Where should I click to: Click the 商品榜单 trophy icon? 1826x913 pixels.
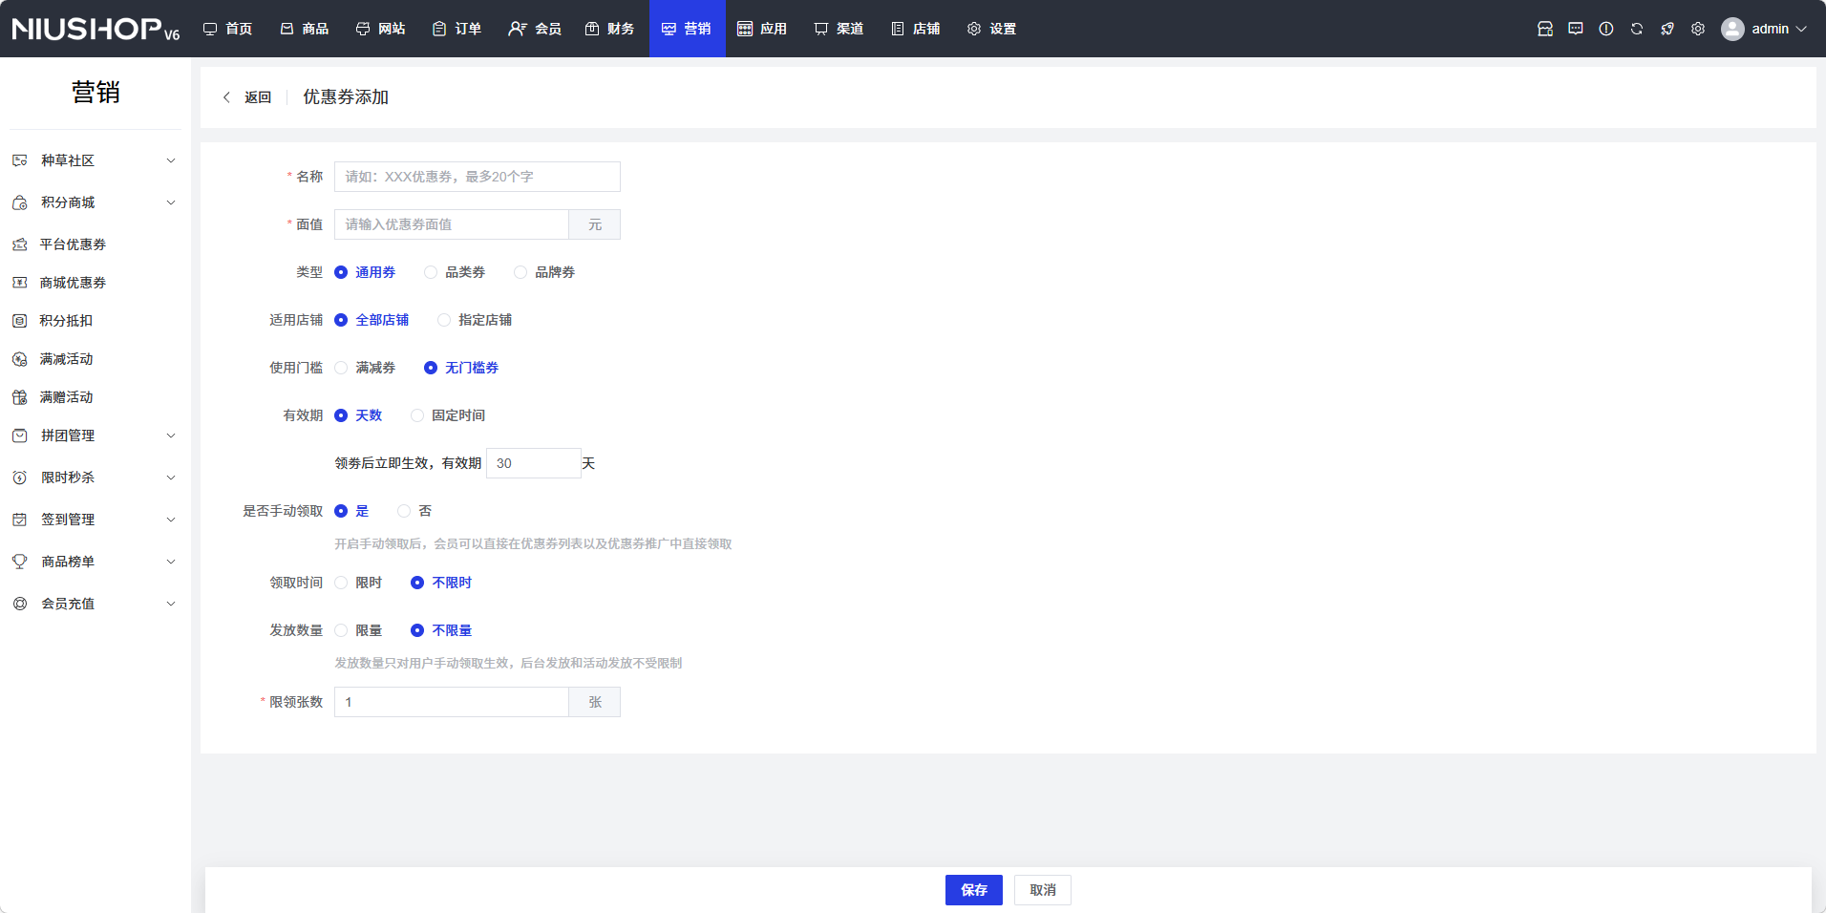[20, 562]
